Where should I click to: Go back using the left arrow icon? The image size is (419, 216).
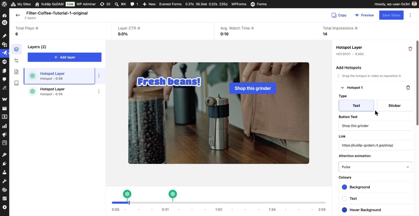tap(18, 15)
